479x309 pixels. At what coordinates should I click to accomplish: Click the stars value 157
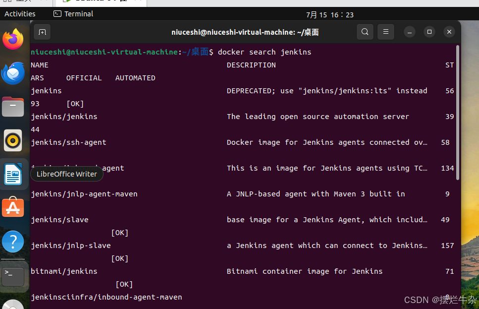[x=447, y=246]
